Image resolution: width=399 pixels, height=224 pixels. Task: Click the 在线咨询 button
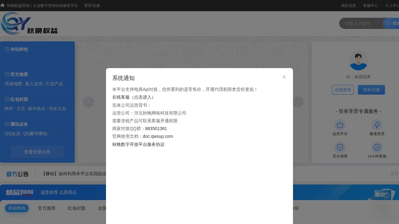pyautogui.click(x=343, y=90)
